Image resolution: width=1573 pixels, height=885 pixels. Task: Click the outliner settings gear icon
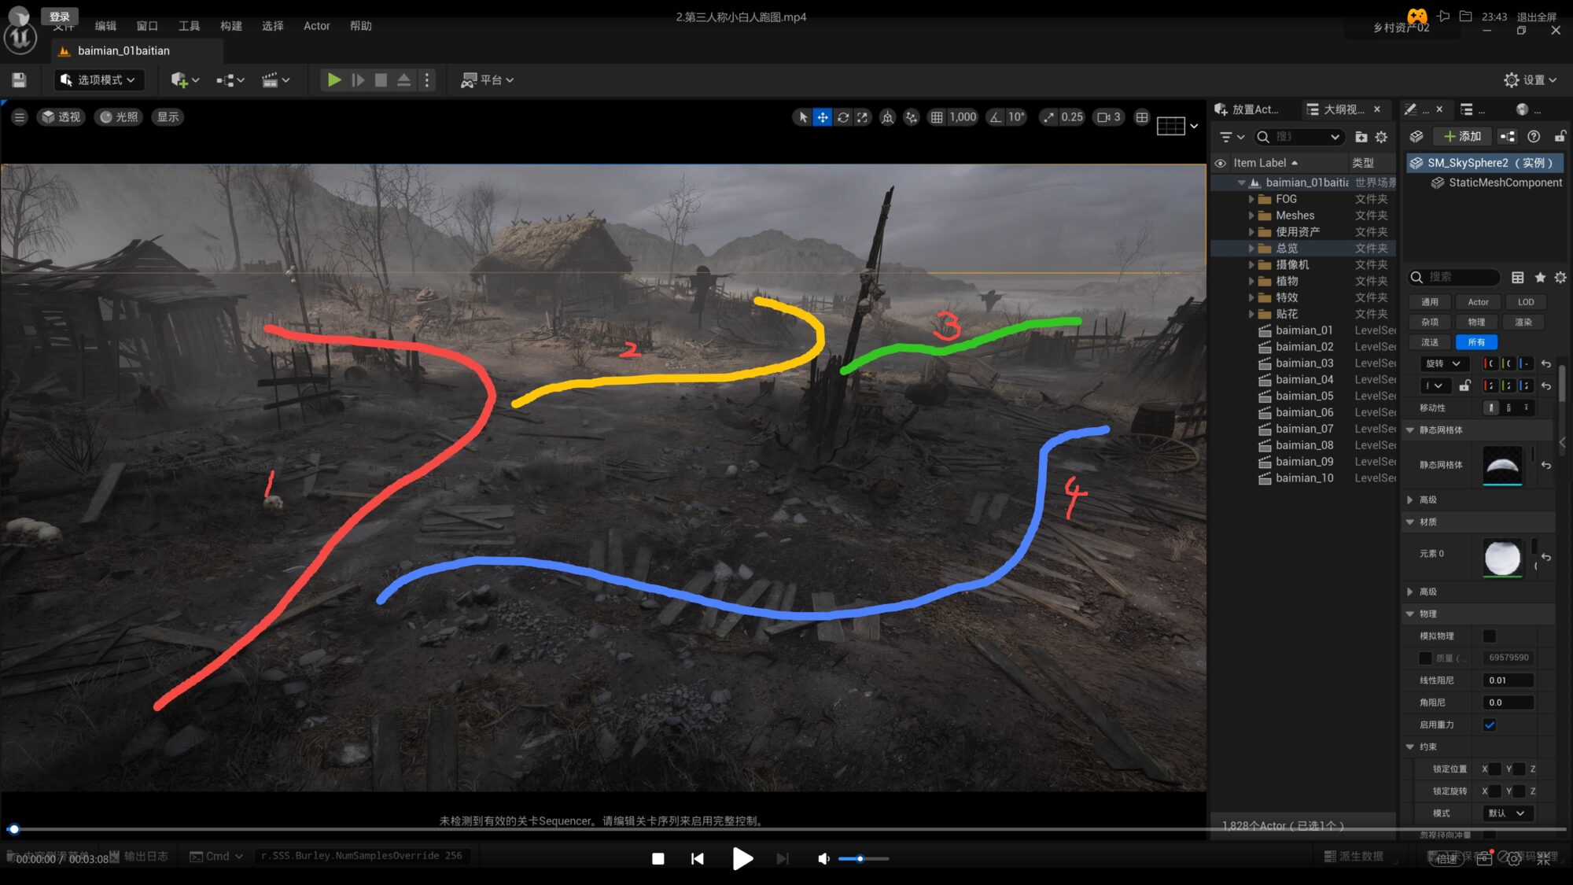coord(1381,137)
